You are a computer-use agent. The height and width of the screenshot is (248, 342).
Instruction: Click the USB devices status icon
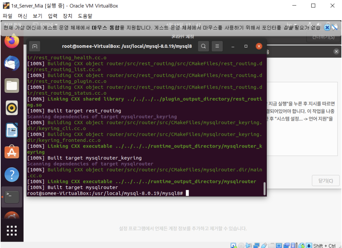(264, 246)
